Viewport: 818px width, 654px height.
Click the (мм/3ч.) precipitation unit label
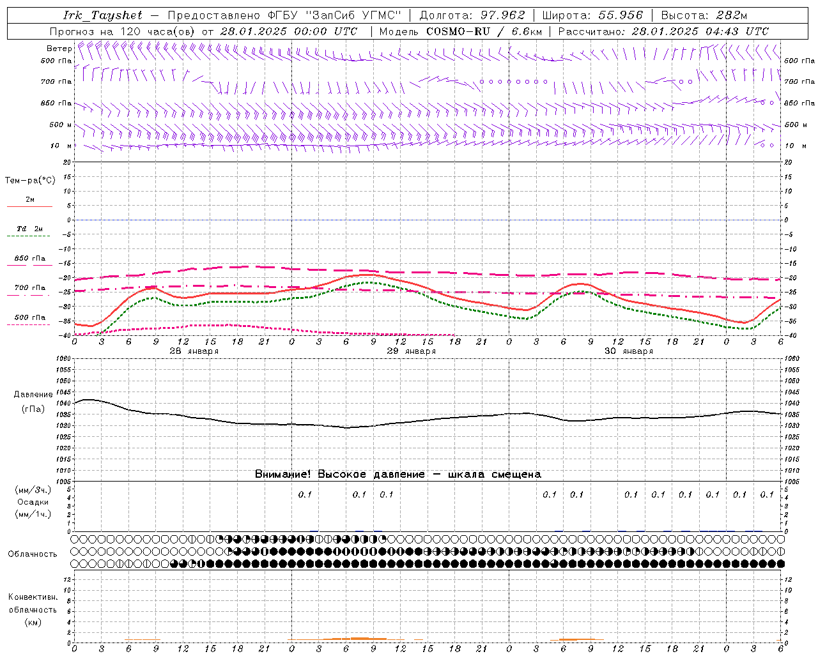(x=33, y=490)
